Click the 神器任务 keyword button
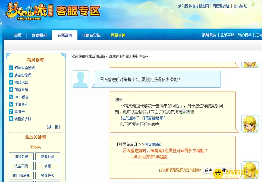 pos(48,175)
